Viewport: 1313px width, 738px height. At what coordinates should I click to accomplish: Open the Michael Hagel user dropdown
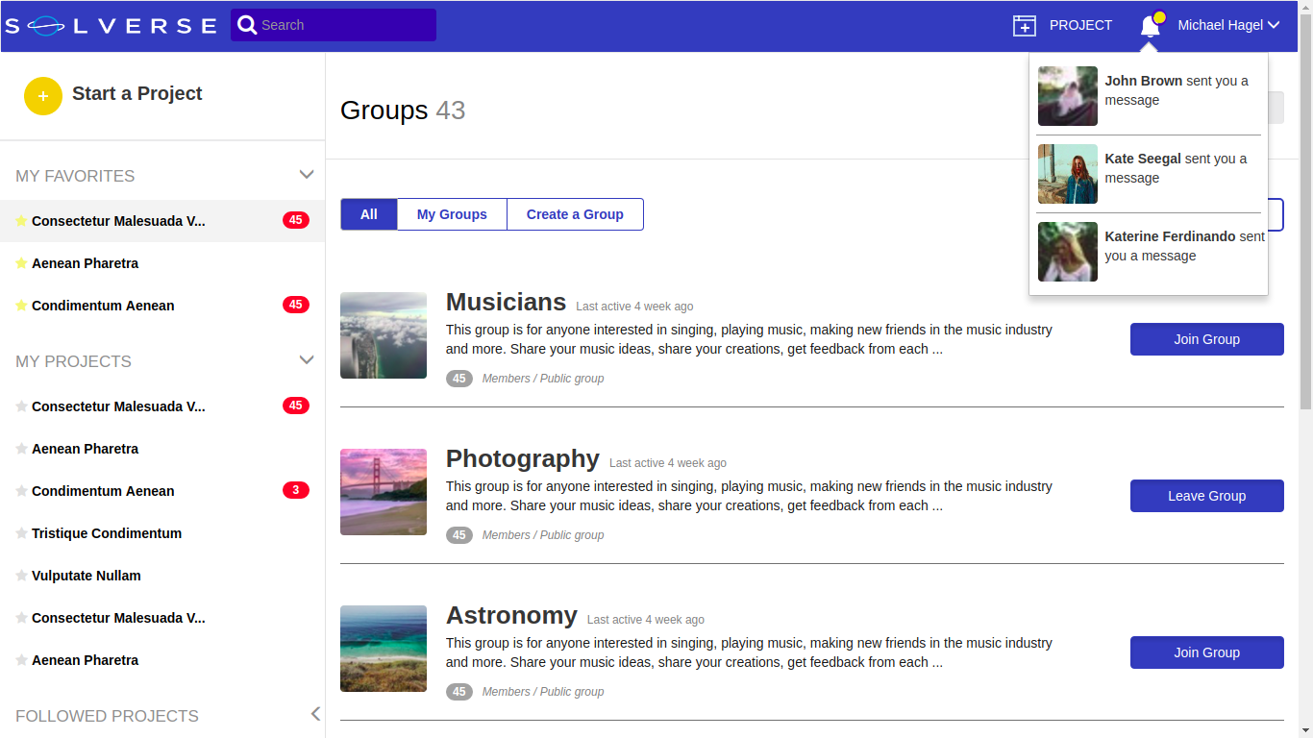click(1228, 25)
